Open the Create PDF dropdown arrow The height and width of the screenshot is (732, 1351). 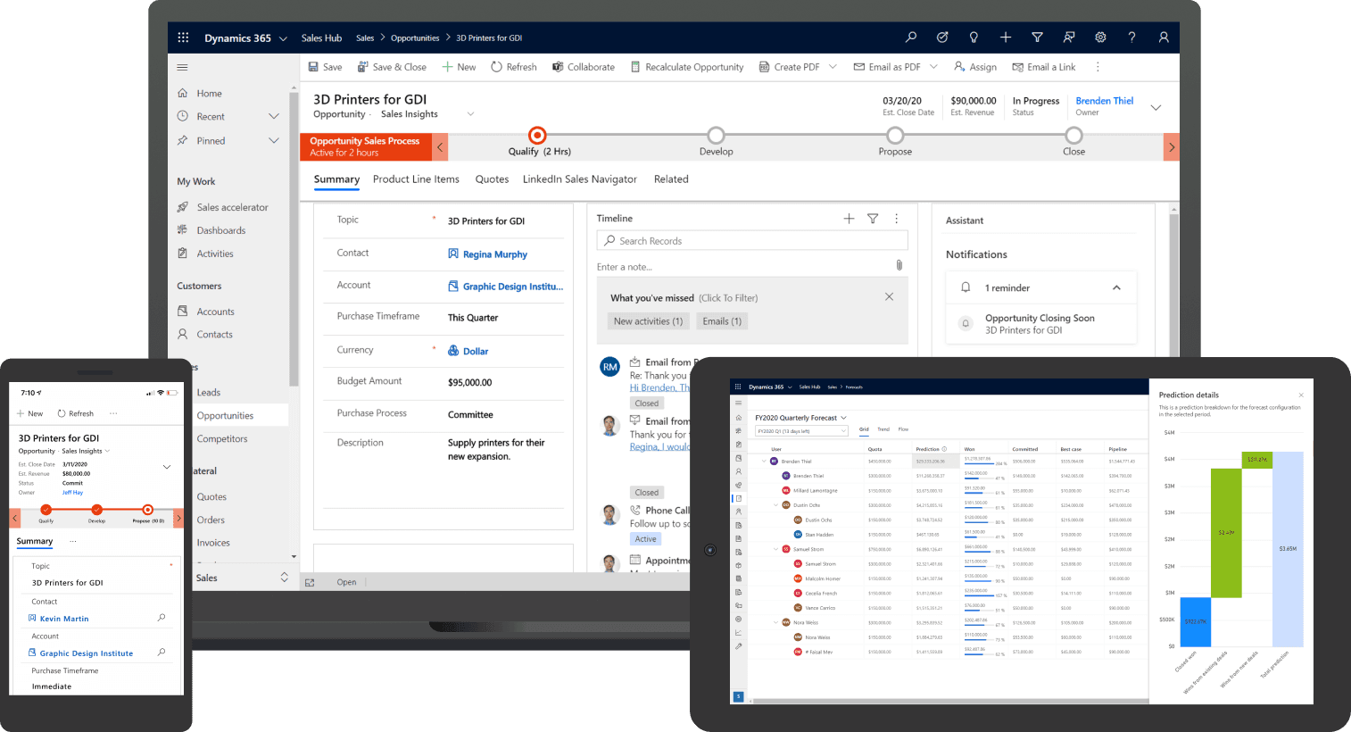coord(833,67)
